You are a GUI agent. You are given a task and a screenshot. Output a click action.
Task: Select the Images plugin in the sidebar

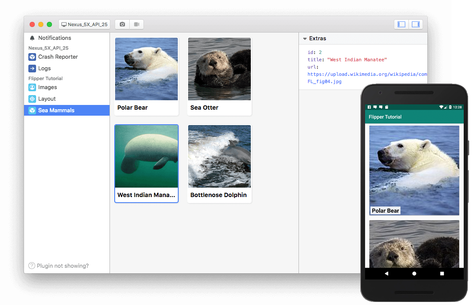(46, 88)
